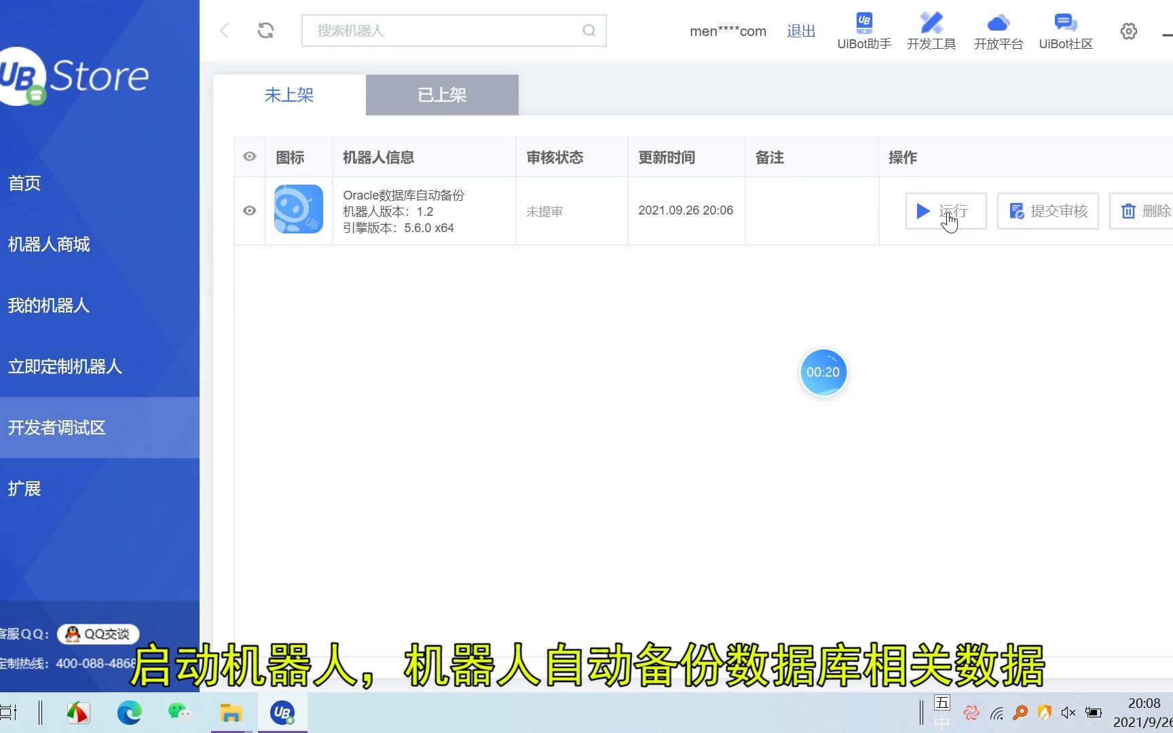The width and height of the screenshot is (1173, 733).
Task: Open the settings gear
Action: click(1128, 31)
